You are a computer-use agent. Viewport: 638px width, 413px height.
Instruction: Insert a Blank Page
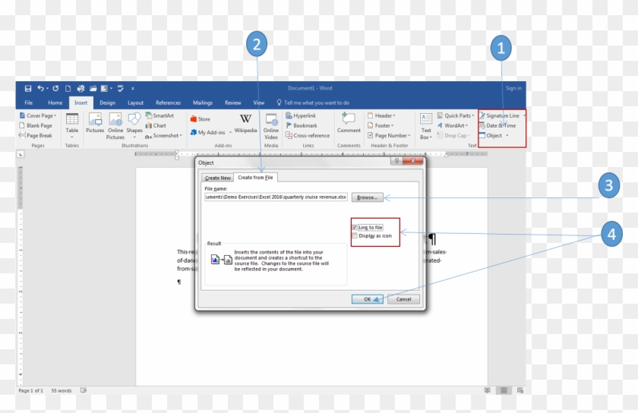click(36, 126)
